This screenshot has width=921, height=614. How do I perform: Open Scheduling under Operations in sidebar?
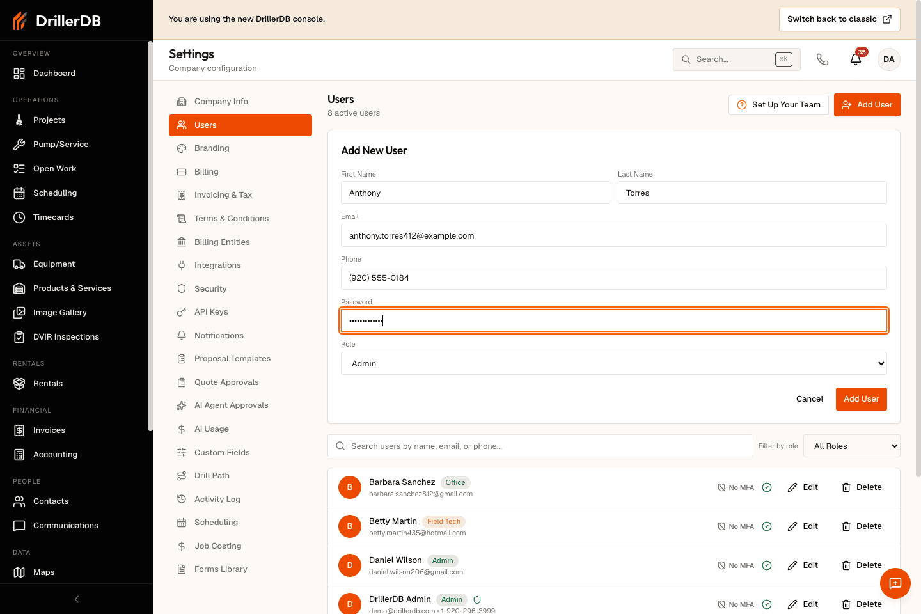74,193
